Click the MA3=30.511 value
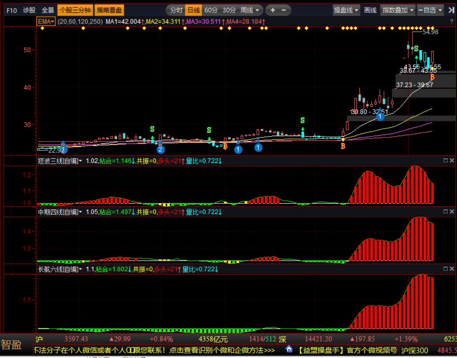The width and height of the screenshot is (457, 358). pyautogui.click(x=205, y=21)
